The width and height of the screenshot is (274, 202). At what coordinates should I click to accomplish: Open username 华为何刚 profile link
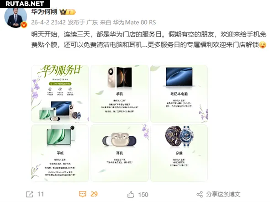pyautogui.click(x=44, y=12)
